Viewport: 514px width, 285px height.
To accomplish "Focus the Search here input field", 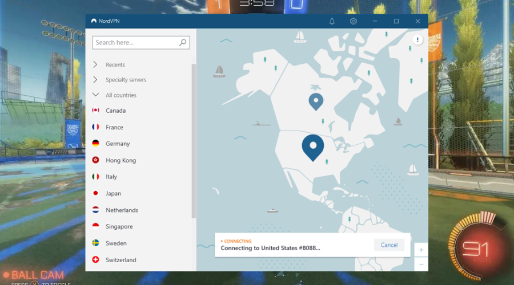I will pos(141,43).
